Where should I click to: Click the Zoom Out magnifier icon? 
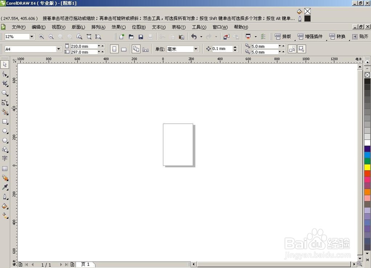(51, 37)
